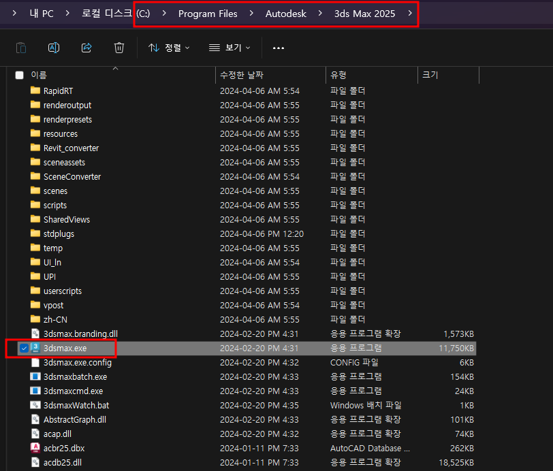Screen dimensions: 553x471
Task: Click Program Files breadcrumb
Action: point(208,14)
